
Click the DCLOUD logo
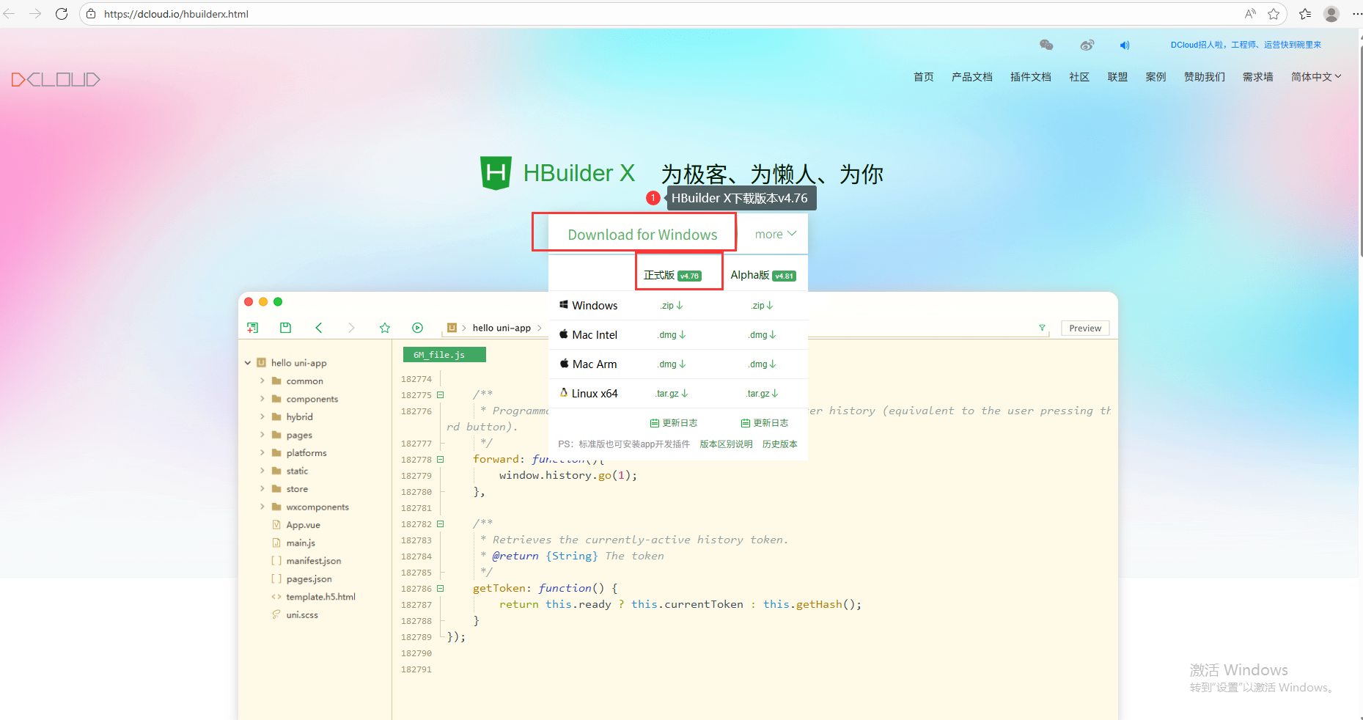tap(56, 79)
